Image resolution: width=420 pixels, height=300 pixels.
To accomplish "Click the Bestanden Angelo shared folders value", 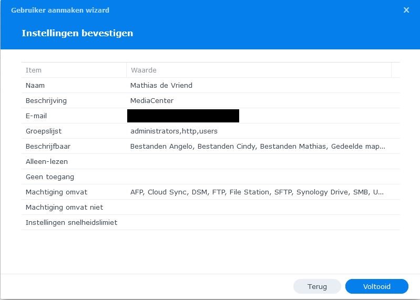I will pos(258,146).
